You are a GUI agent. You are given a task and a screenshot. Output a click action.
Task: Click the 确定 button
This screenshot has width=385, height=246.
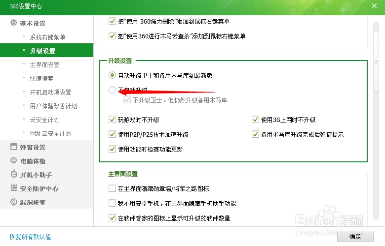click(355, 236)
